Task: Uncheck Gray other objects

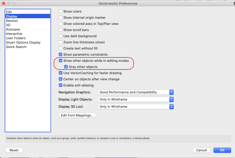Action: (66, 67)
